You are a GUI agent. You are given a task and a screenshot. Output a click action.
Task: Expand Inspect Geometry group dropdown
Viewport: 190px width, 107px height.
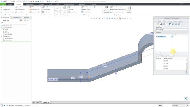[x=85, y=15]
